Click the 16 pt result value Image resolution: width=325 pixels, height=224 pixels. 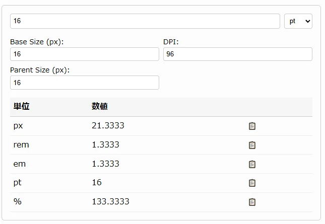(x=97, y=182)
